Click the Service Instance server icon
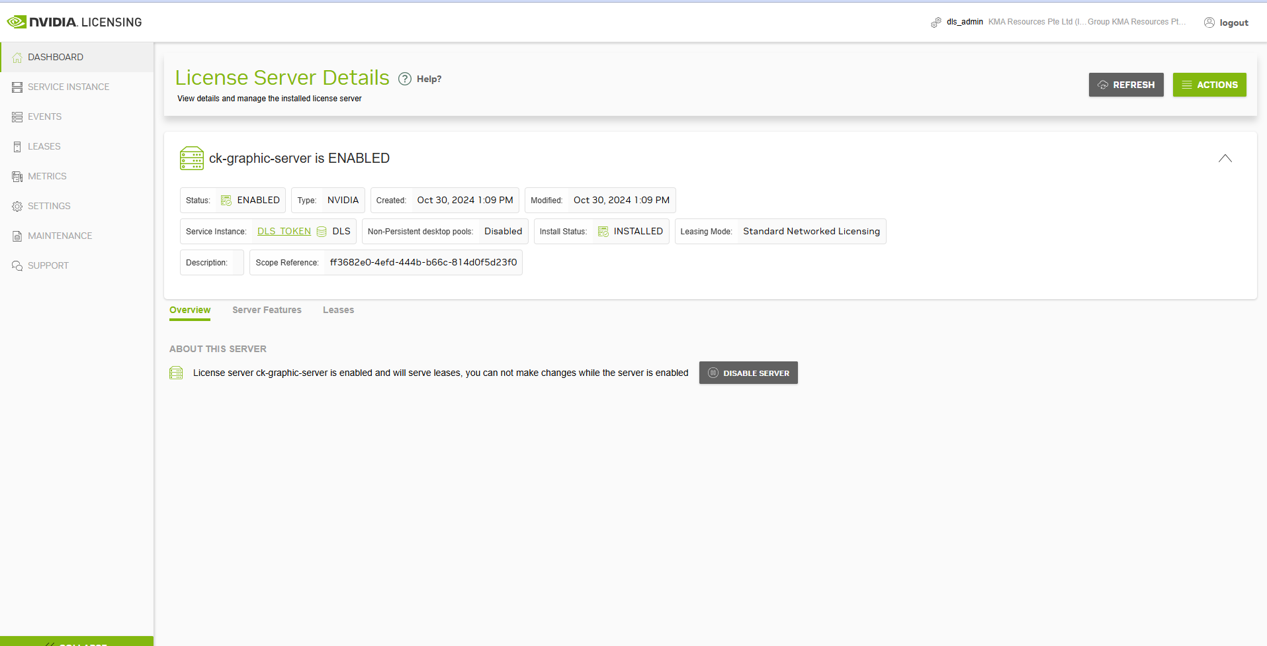The height and width of the screenshot is (646, 1267). click(x=17, y=87)
